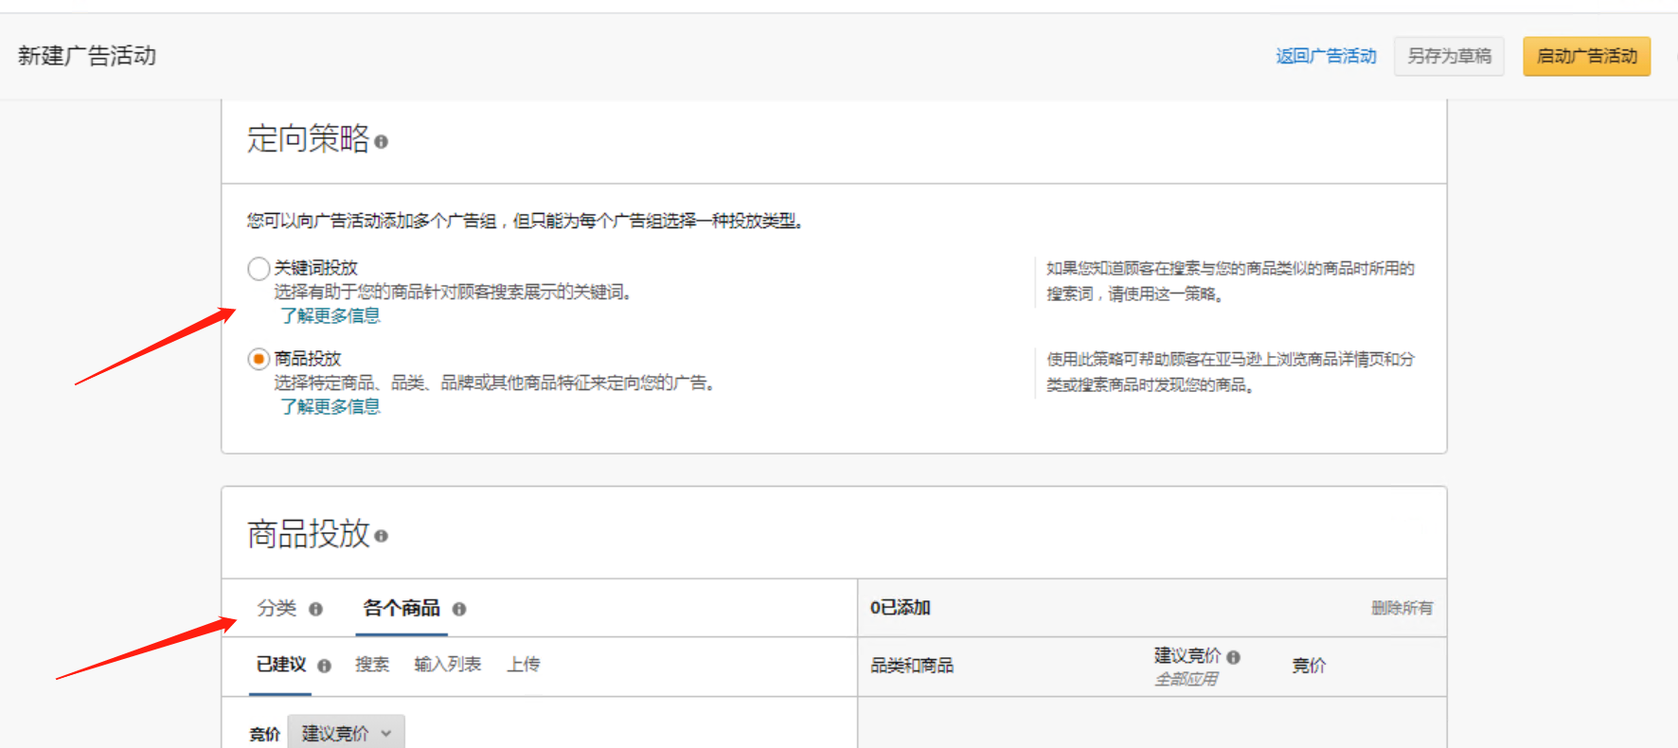The image size is (1678, 748).
Task: Show info tooltip next to 已建议 tab
Action: coord(324,666)
